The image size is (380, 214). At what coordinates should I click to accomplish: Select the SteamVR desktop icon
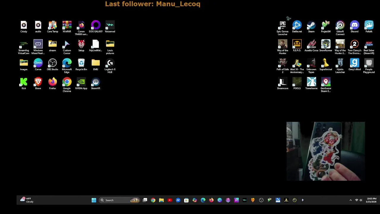point(96,84)
